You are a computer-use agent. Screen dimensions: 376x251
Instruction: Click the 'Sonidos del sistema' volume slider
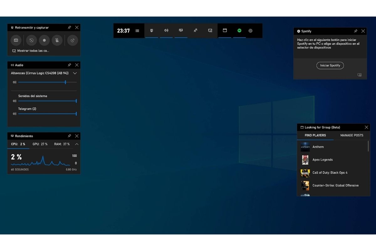click(x=47, y=101)
